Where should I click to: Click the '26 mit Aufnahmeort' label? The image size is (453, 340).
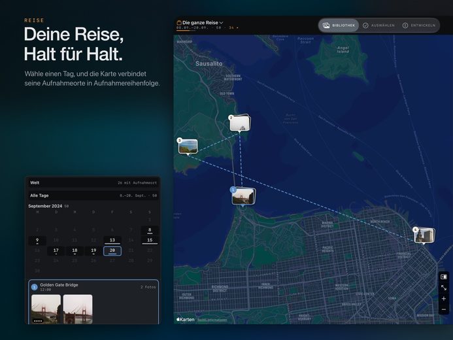tap(137, 183)
